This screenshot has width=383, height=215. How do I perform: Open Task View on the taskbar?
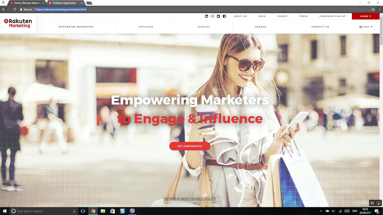click(83, 211)
